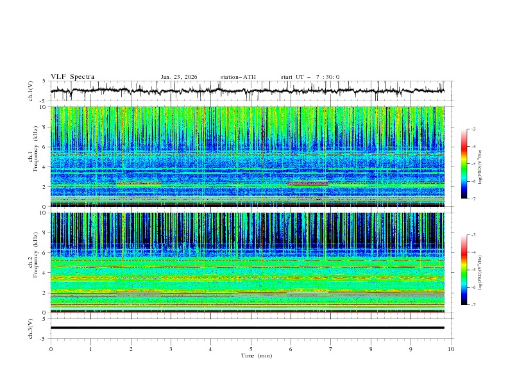Click the log(PSD) label beside the ch.1 color bar
This screenshot has height=392, width=508.
pyautogui.click(x=480, y=167)
